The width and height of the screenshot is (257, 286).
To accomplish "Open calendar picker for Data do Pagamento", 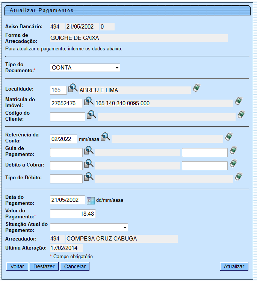I will 91,200.
